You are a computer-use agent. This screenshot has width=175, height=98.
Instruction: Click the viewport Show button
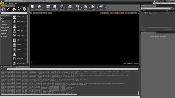49,13
